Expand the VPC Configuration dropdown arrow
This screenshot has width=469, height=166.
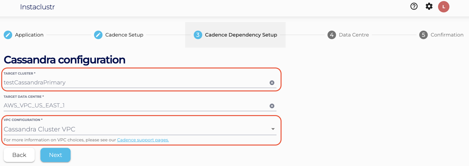click(x=273, y=129)
